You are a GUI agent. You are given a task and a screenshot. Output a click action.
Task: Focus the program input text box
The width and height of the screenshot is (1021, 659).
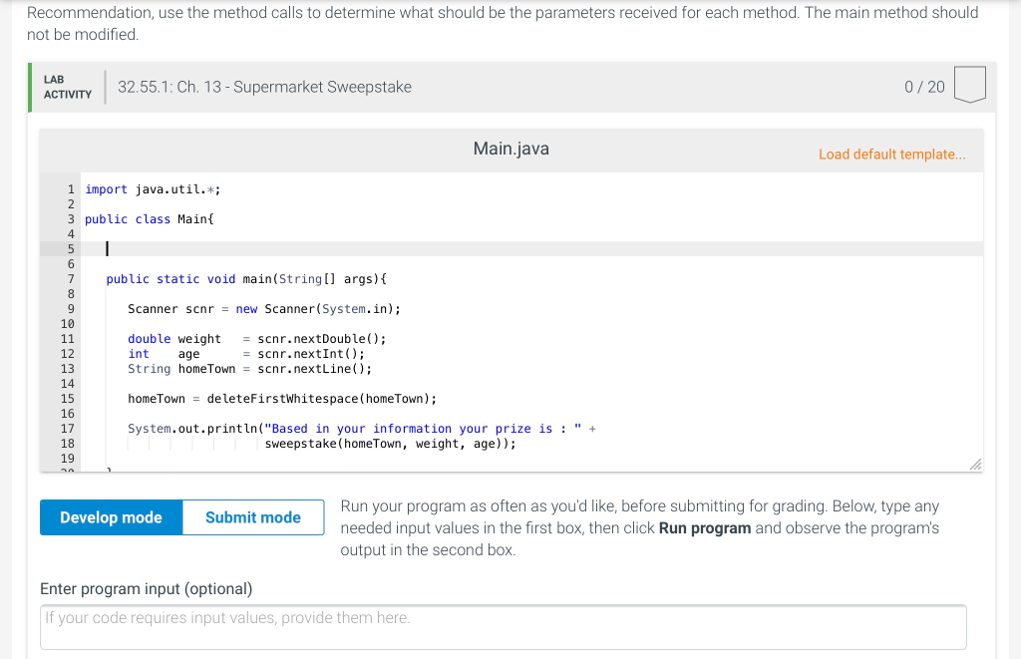(504, 627)
